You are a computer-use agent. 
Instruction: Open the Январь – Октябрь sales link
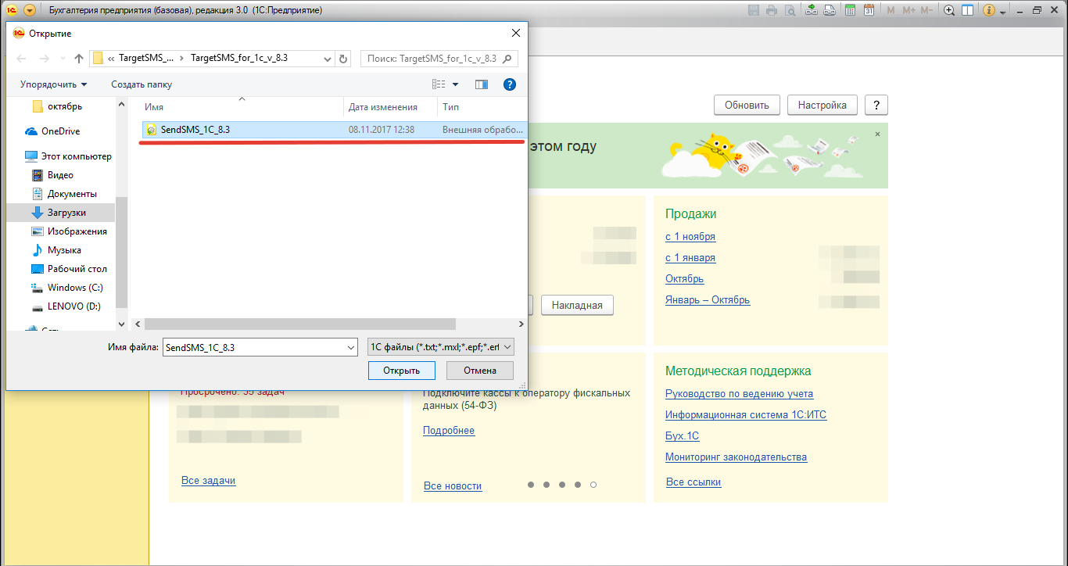(x=708, y=300)
